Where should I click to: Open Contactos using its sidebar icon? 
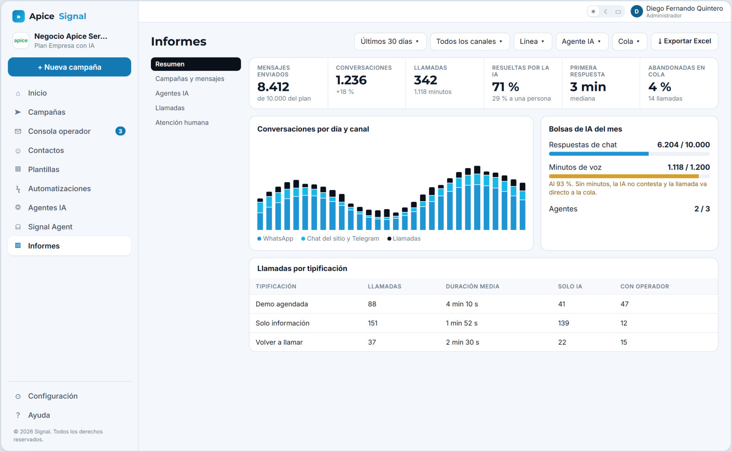(18, 151)
